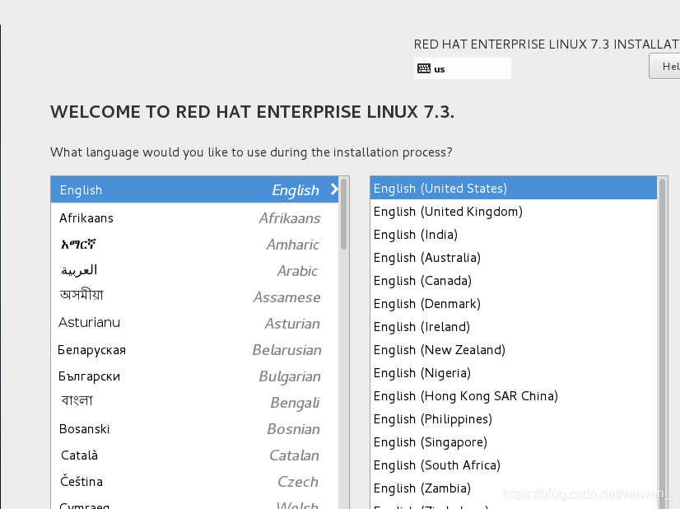
Task: Choose English (United States) locale
Action: (x=514, y=189)
